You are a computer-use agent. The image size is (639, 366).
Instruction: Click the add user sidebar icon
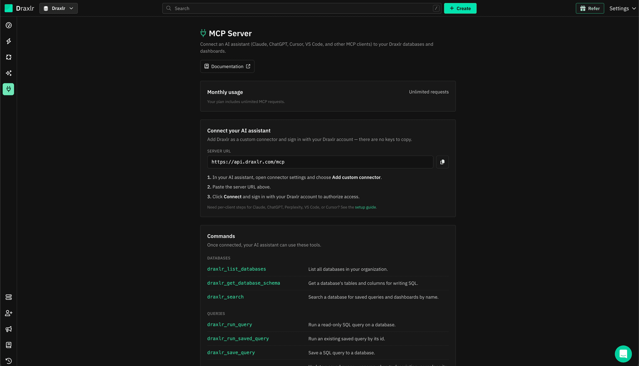[x=9, y=313]
